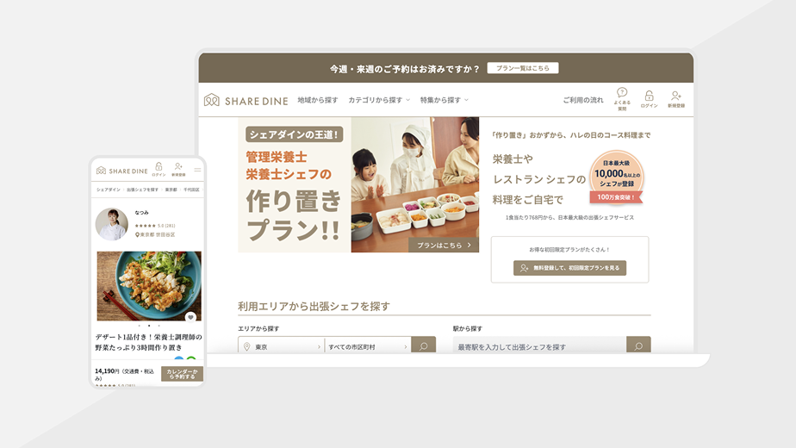Select the middle carousel dot under food photo
796x448 pixels.
pos(149,326)
